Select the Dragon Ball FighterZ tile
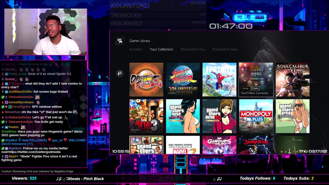329x185 pixels. [x=146, y=80]
